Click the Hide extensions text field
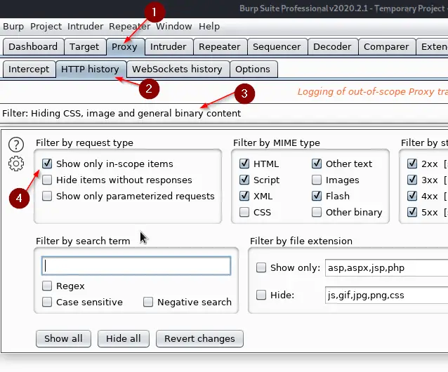The image size is (448, 372). click(x=387, y=295)
